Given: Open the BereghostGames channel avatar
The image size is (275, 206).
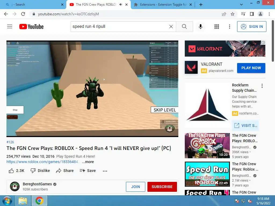Looking at the screenshot, I should pos(15,186).
